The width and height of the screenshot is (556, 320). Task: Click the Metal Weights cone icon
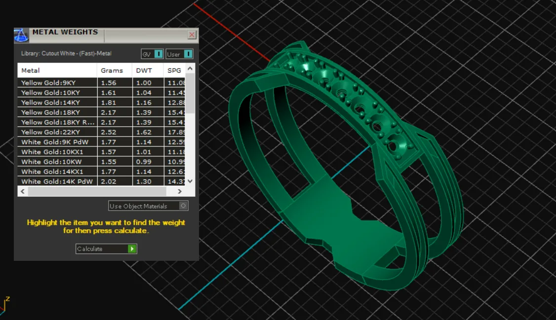tap(21, 36)
